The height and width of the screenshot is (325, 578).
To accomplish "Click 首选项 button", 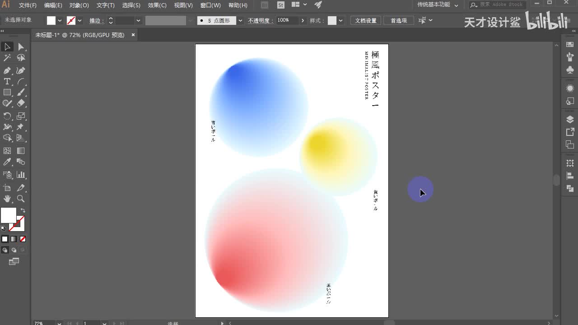I will 399,20.
